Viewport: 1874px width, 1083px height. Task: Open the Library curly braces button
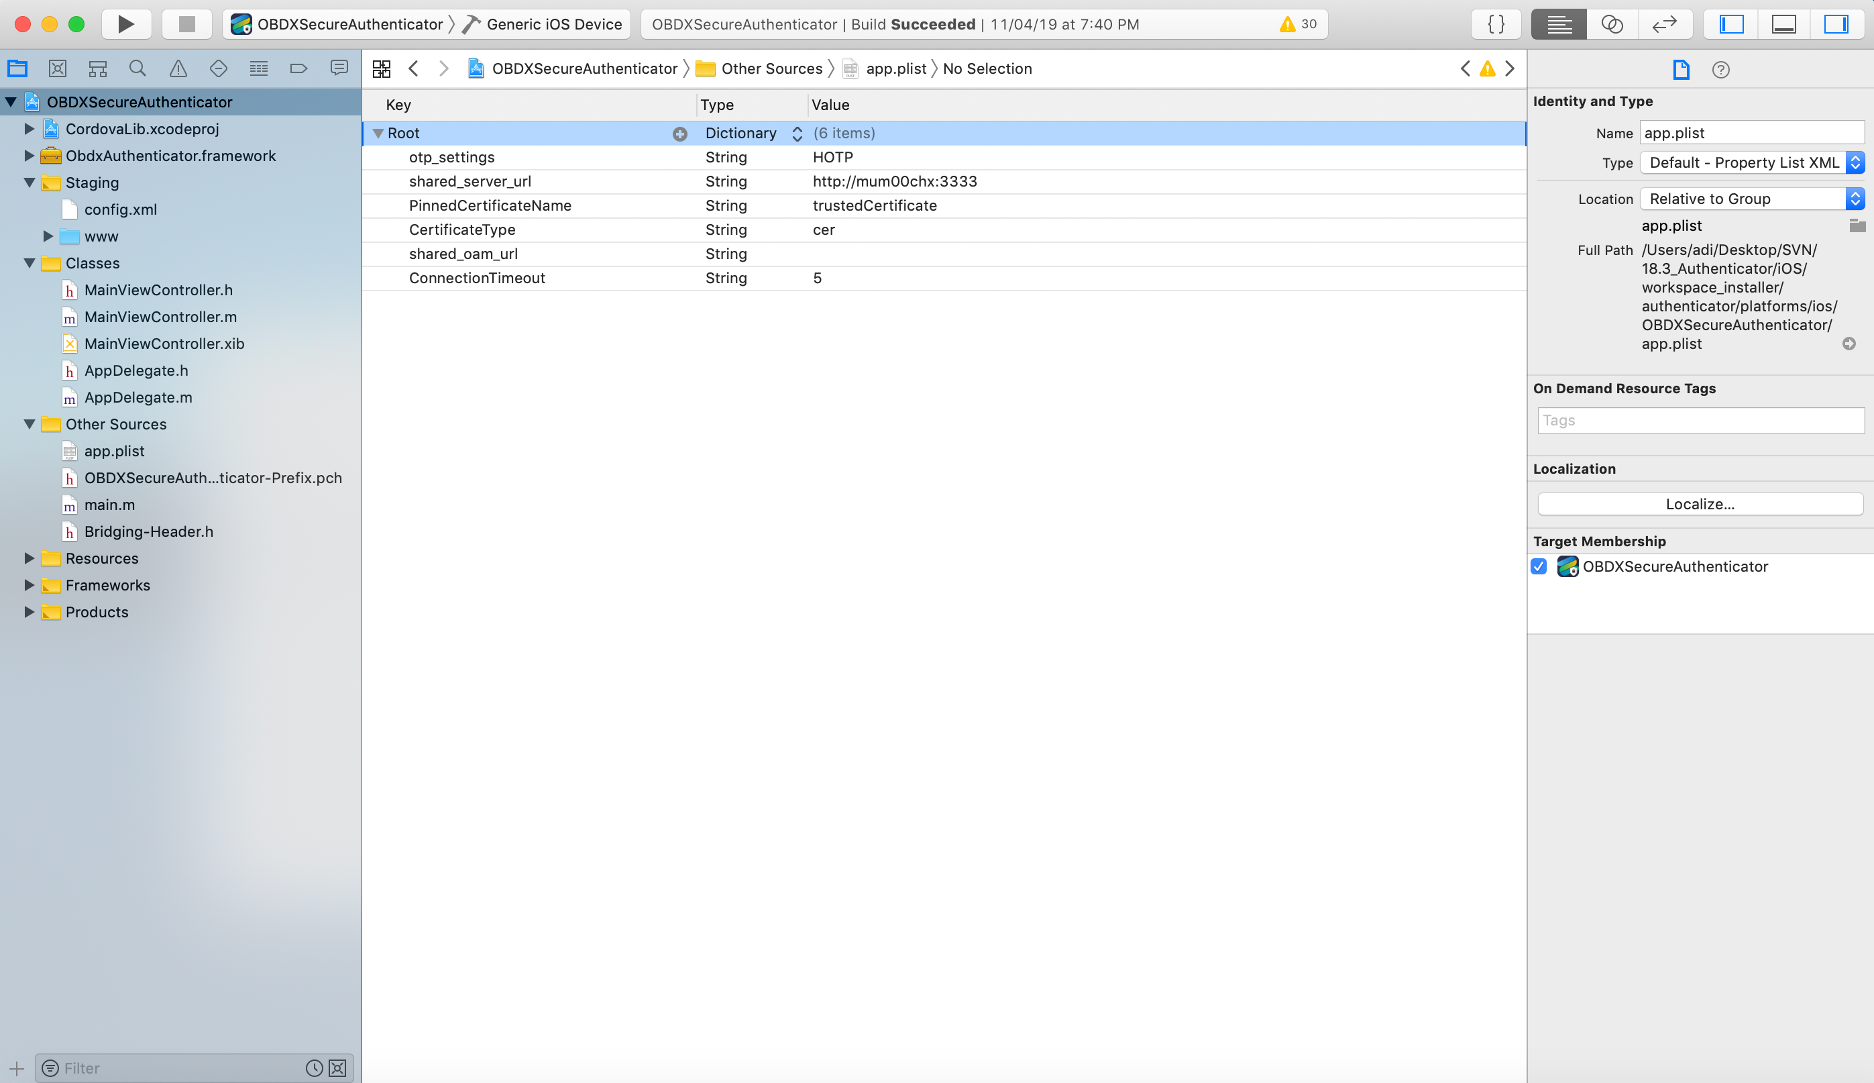pos(1496,23)
